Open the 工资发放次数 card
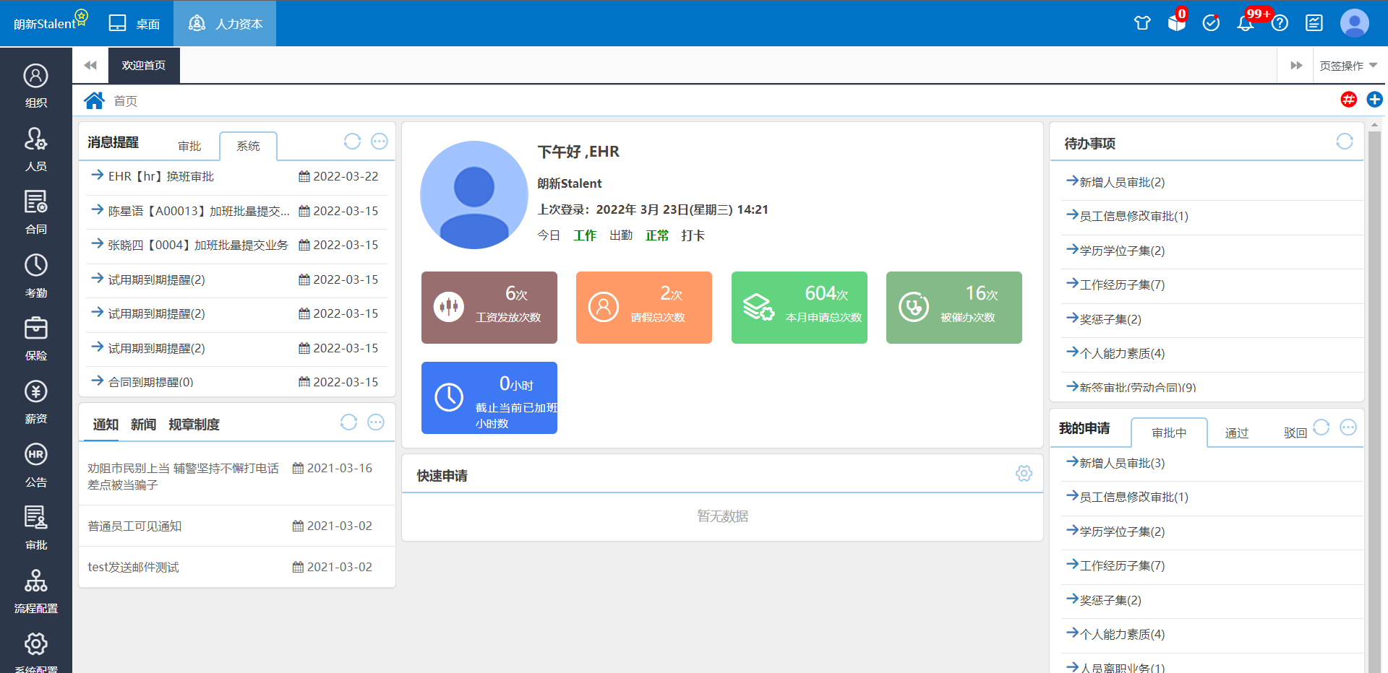1388x673 pixels. 489,308
